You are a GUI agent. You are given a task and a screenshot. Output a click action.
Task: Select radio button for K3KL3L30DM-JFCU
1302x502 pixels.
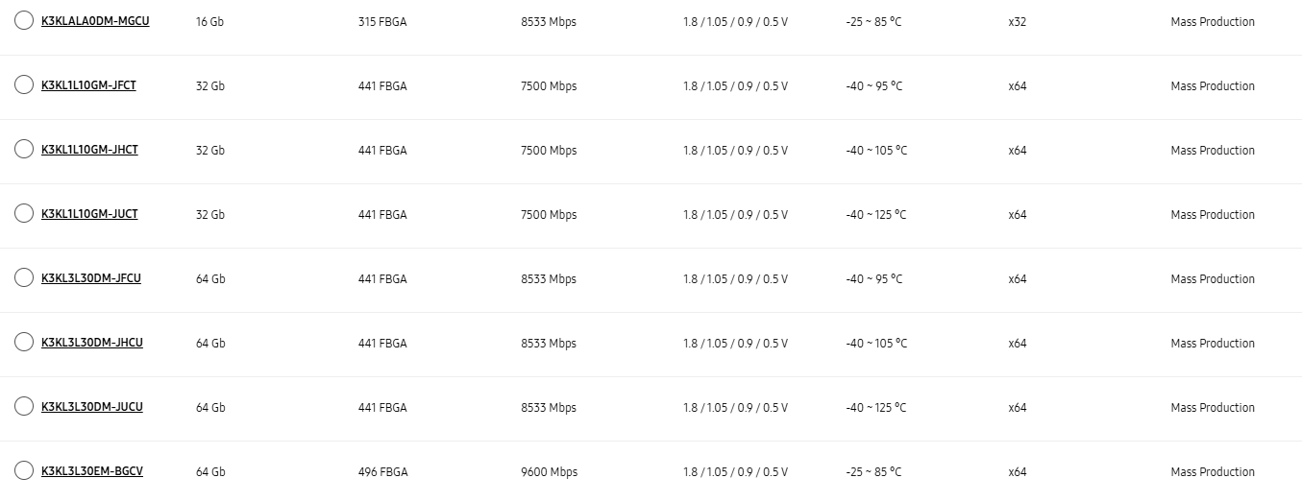click(x=24, y=278)
